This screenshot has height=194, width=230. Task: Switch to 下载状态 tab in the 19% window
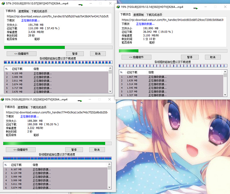click(x=125, y=14)
